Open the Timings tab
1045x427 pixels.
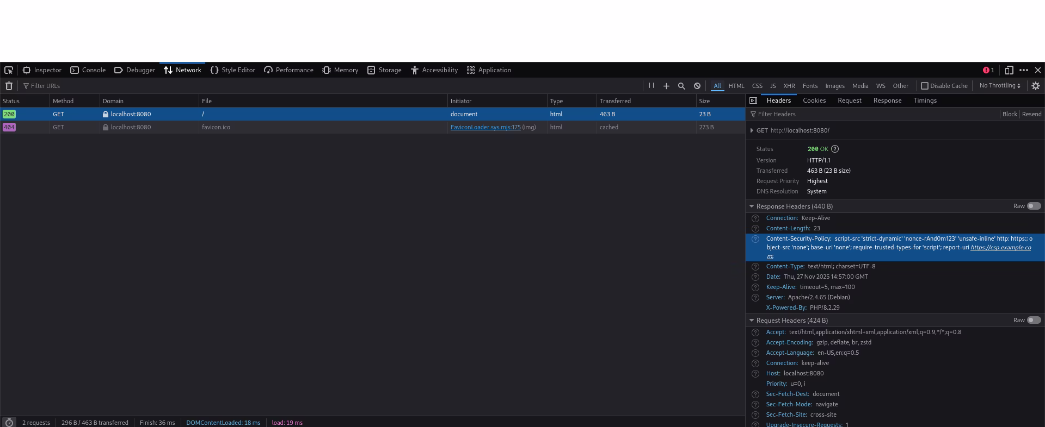(925, 101)
